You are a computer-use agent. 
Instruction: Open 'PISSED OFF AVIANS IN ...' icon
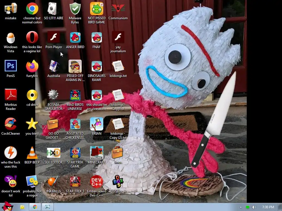75,66
